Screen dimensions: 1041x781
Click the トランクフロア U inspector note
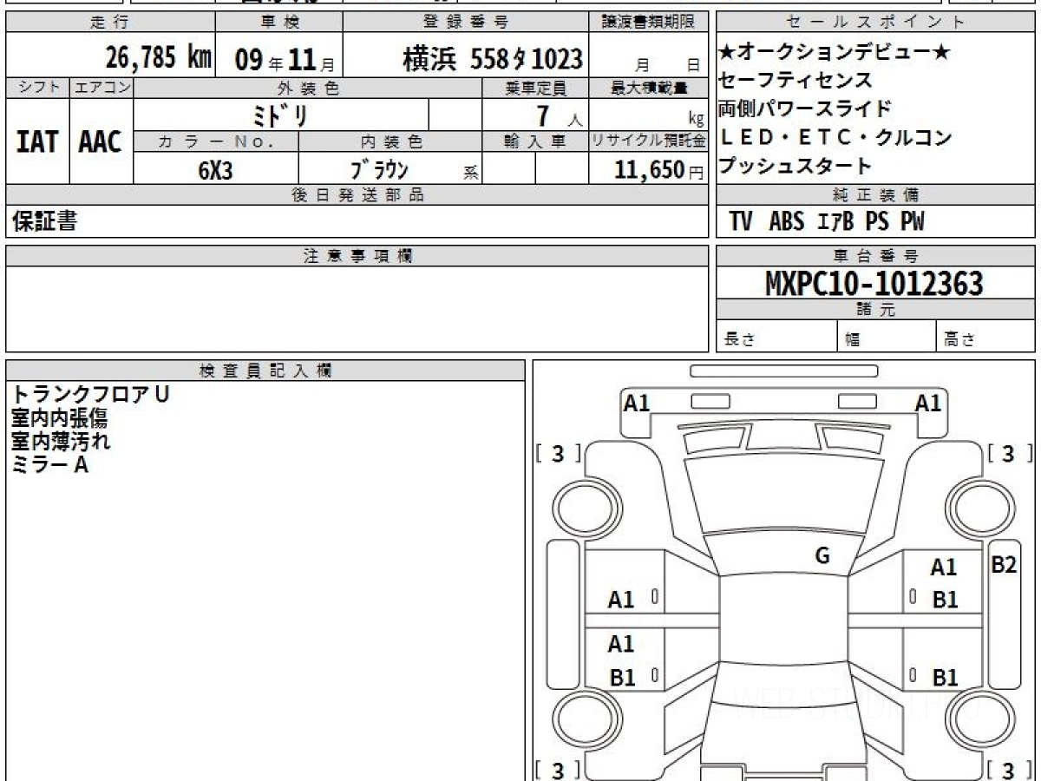click(91, 394)
